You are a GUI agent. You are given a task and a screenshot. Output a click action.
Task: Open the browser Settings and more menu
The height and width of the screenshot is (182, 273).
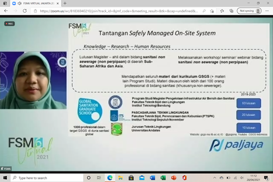267,11
